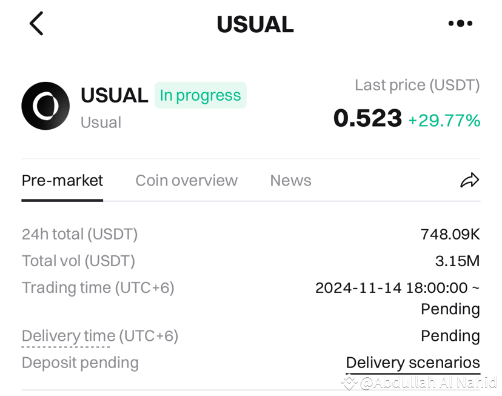This screenshot has width=502, height=396.
Task: Open Delivery scenarios
Action: (x=413, y=362)
